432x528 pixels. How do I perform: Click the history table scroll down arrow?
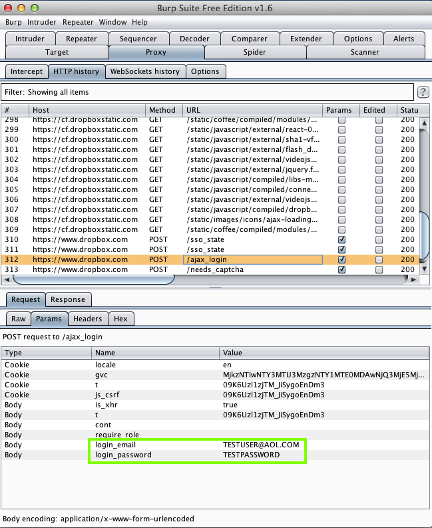click(424, 269)
